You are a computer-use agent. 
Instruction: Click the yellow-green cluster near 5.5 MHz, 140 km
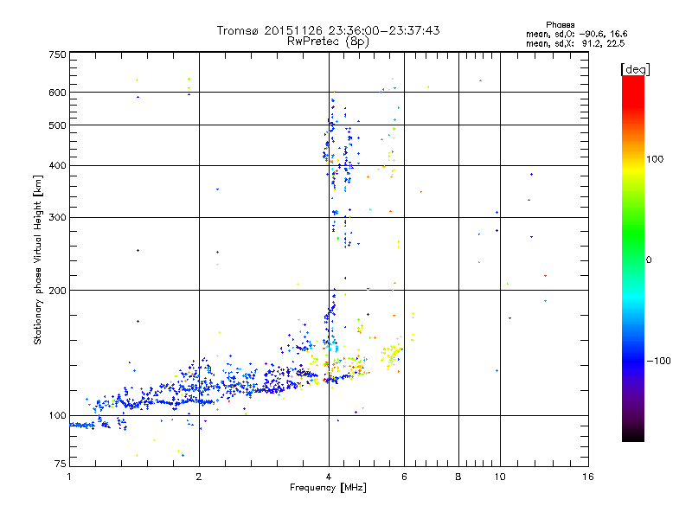coord(391,354)
